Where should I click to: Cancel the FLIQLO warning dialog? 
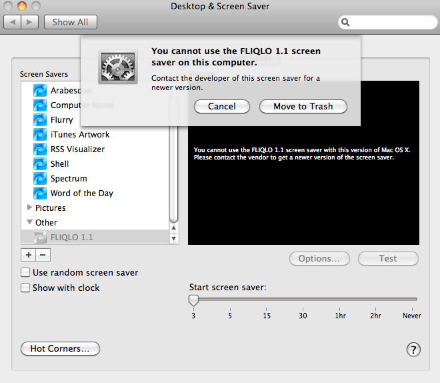click(x=222, y=106)
